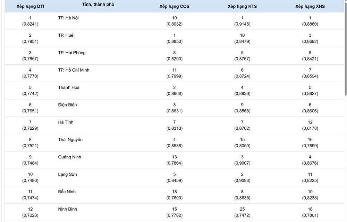
Task: Click the Xếp hạng DTI column header
Action: tap(30, 6)
